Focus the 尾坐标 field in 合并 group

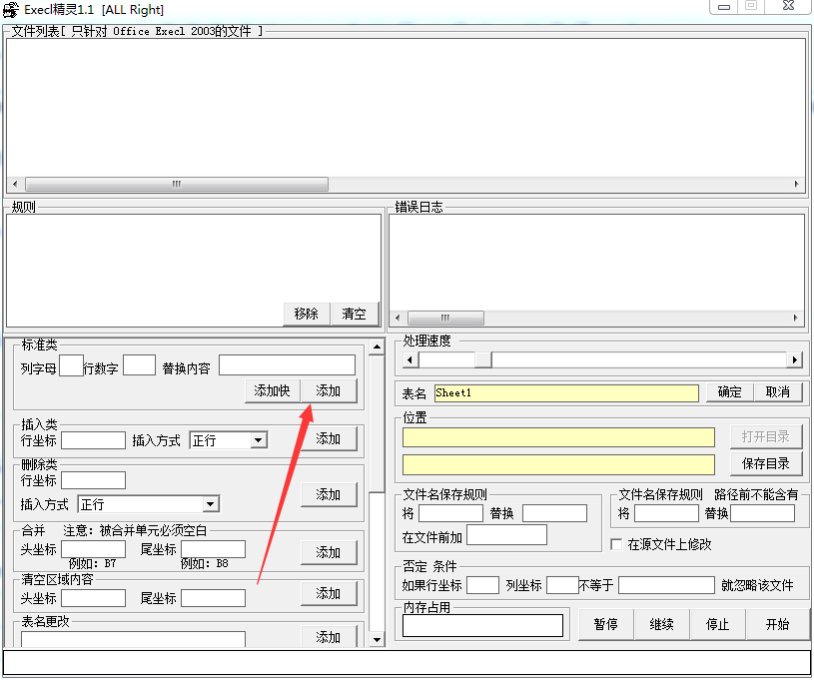(x=213, y=549)
